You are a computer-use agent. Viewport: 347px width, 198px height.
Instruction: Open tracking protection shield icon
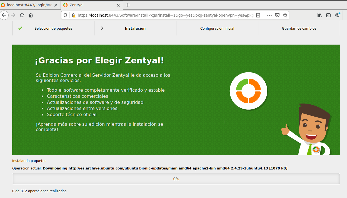[66, 15]
